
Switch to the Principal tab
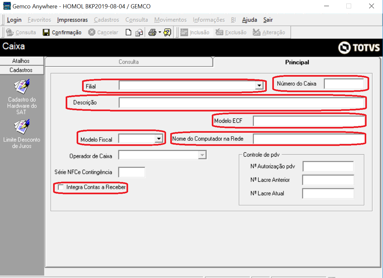pos(297,62)
